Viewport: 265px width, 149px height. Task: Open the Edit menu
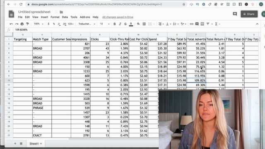27,17
